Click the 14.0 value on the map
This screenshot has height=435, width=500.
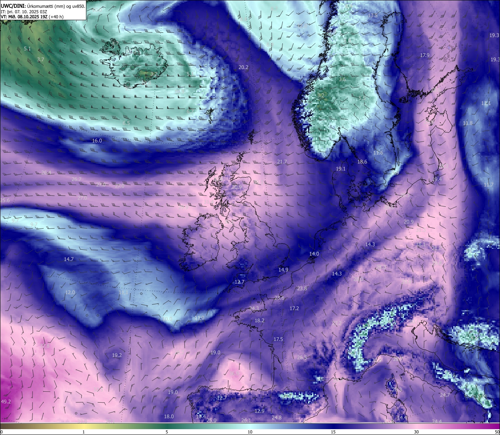point(314,254)
